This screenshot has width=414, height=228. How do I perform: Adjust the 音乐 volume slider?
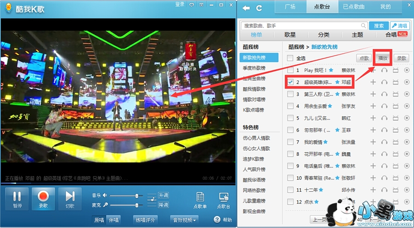[x=126, y=195]
